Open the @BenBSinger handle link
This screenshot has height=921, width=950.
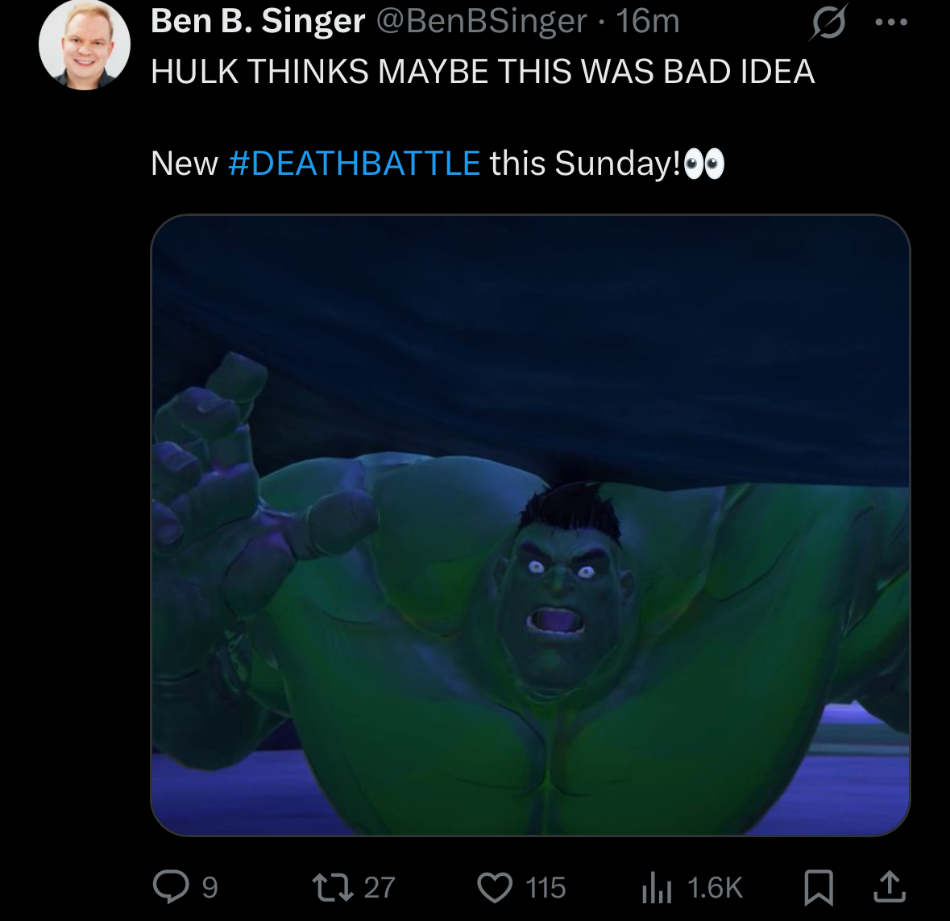482,21
